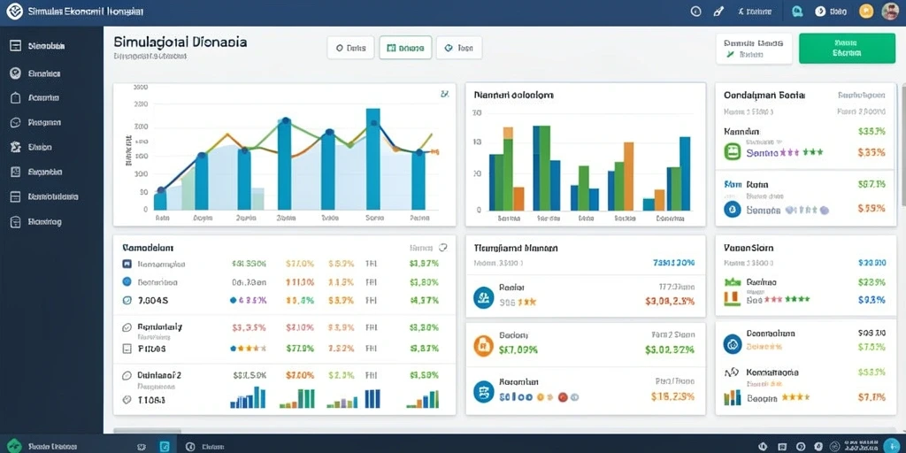906x453 pixels.
Task: Click the purple and green star rating
Action: (802, 152)
